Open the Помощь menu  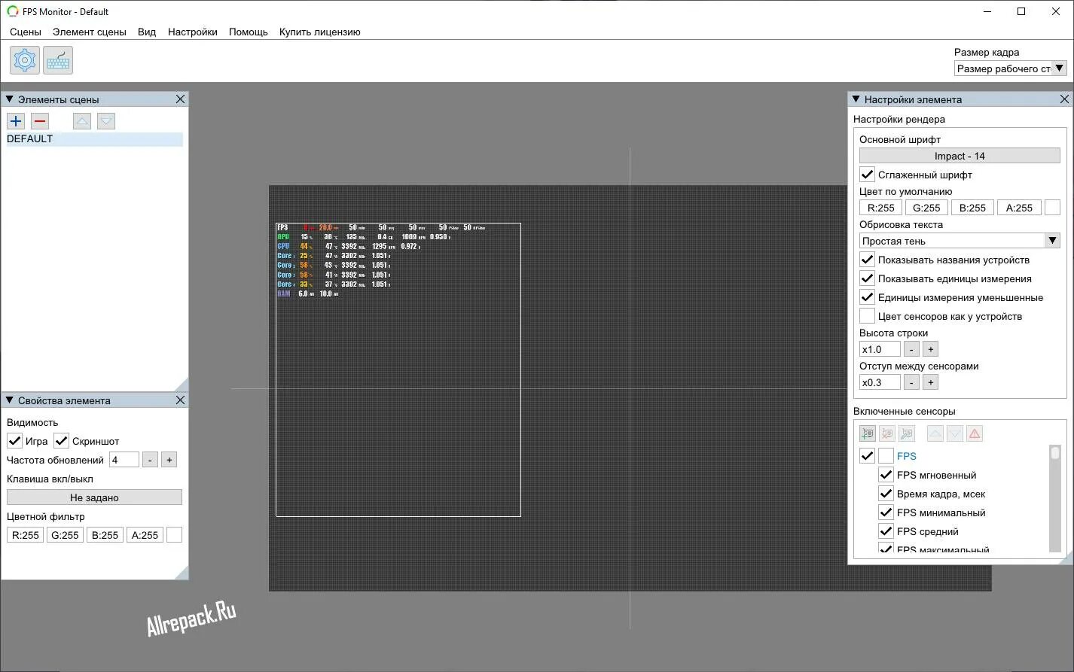pyautogui.click(x=249, y=32)
